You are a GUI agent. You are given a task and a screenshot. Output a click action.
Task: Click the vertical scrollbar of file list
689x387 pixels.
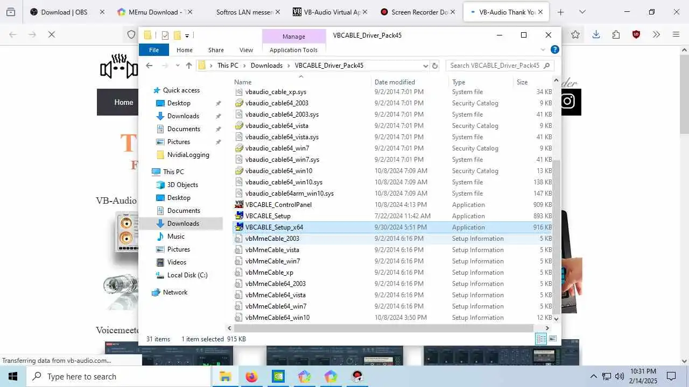[x=557, y=236]
